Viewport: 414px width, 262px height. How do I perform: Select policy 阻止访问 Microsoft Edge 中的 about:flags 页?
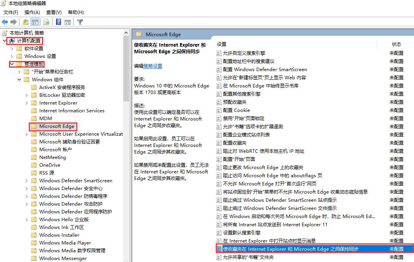(x=272, y=176)
